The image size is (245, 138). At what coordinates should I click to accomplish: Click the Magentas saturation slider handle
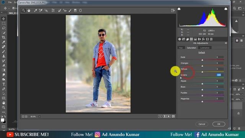(203, 102)
